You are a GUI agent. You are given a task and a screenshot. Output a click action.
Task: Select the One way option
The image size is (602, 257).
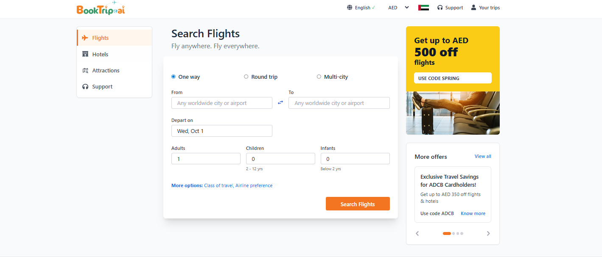click(x=173, y=77)
